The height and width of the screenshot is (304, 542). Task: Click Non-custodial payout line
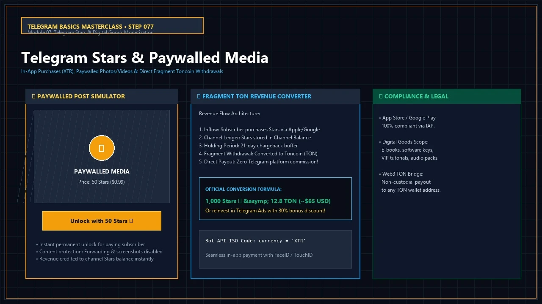pyautogui.click(x=406, y=182)
